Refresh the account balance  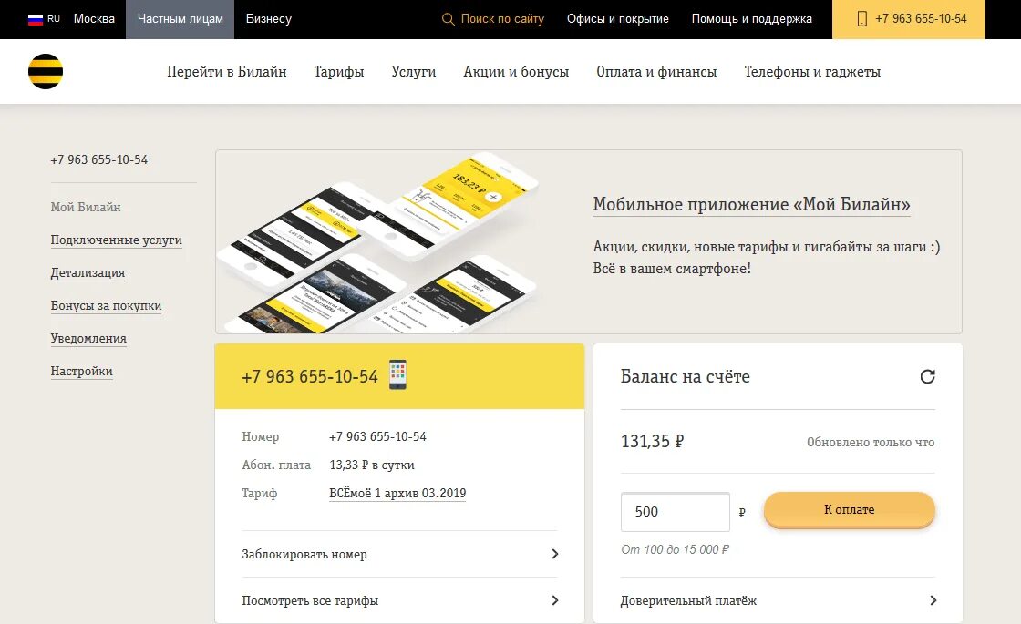pyautogui.click(x=927, y=376)
